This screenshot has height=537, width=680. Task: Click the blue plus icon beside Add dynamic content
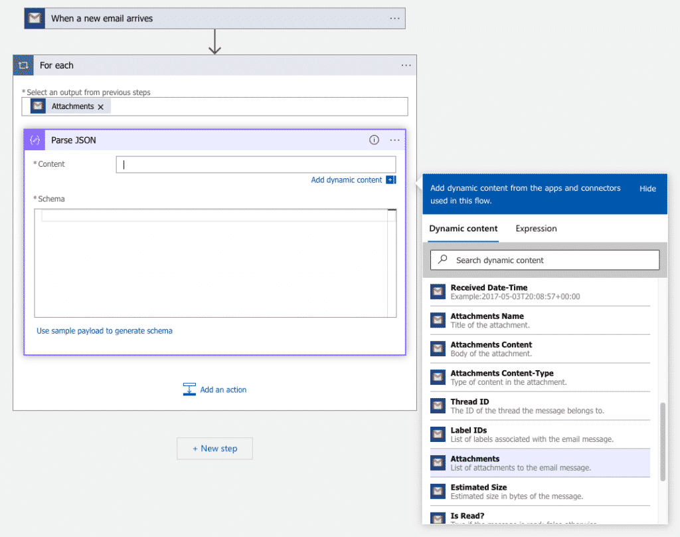[x=390, y=180]
